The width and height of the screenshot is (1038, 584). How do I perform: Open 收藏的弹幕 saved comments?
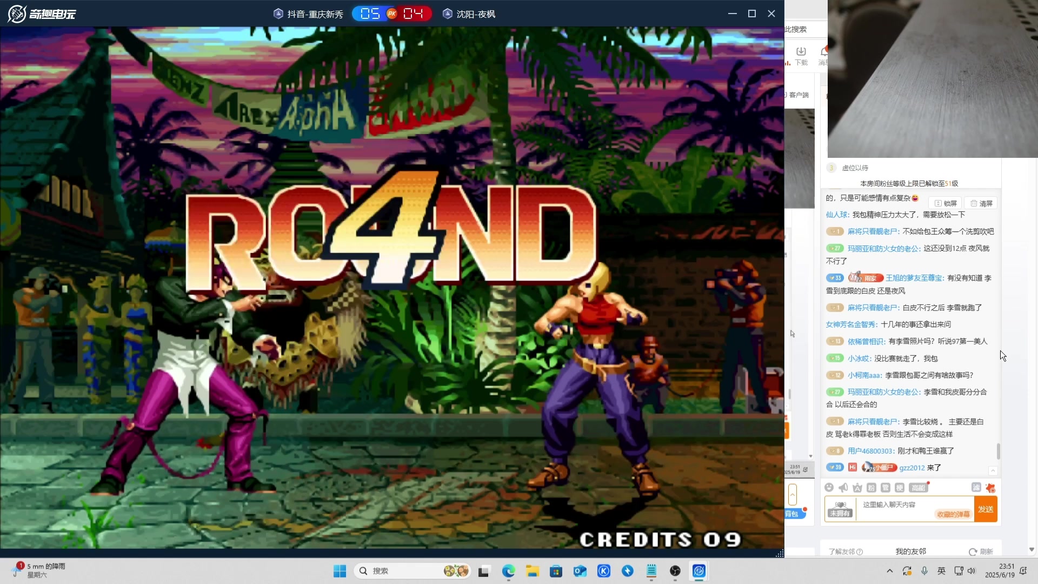tap(953, 514)
